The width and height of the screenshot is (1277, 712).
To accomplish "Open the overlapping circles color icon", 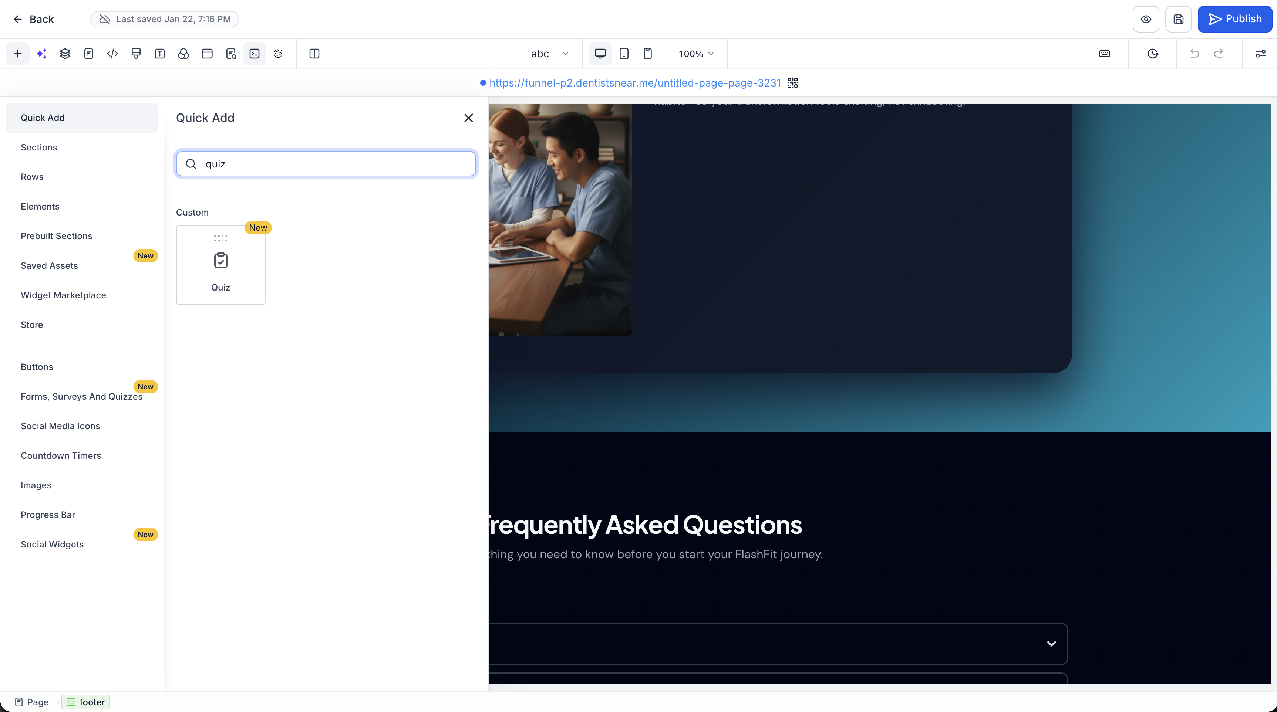I will (183, 54).
